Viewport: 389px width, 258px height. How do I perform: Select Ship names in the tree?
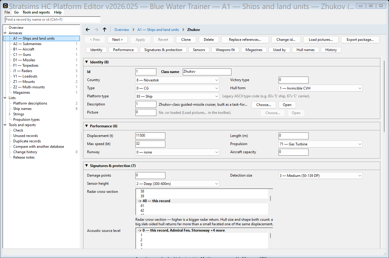click(x=22, y=109)
